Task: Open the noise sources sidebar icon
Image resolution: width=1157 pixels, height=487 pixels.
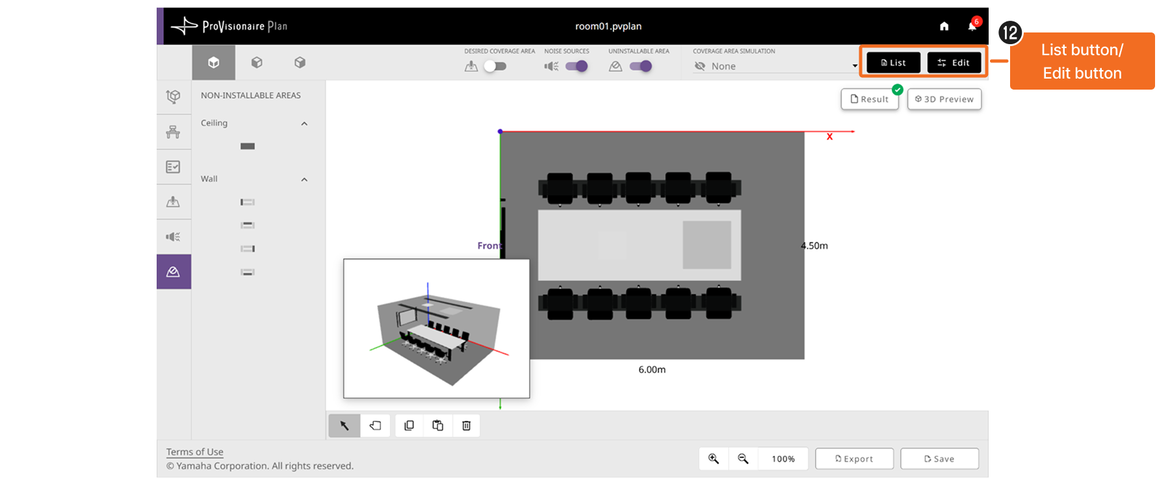Action: tap(174, 237)
